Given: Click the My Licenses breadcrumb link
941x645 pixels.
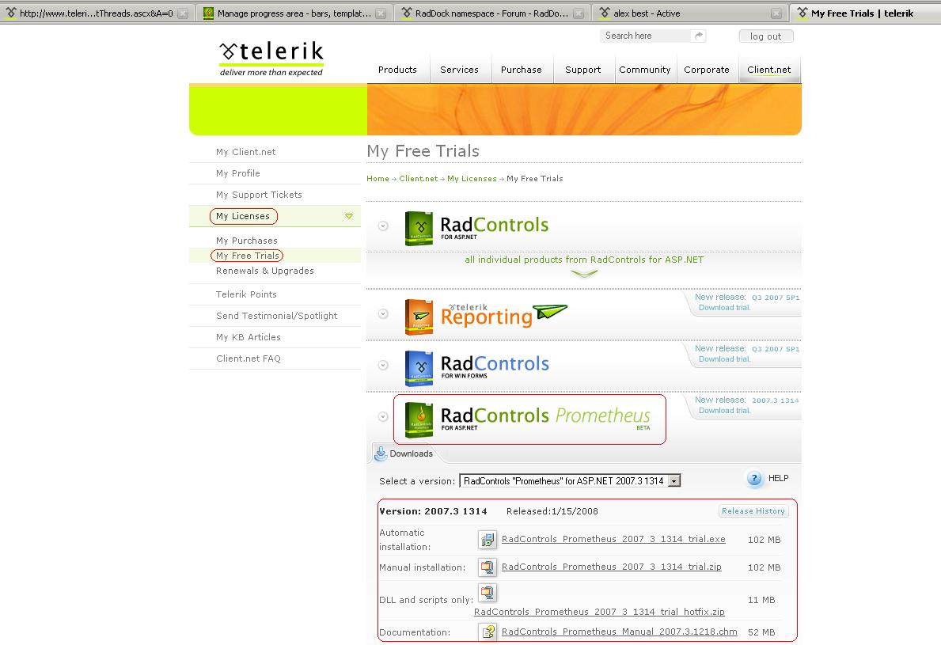Looking at the screenshot, I should [x=472, y=179].
